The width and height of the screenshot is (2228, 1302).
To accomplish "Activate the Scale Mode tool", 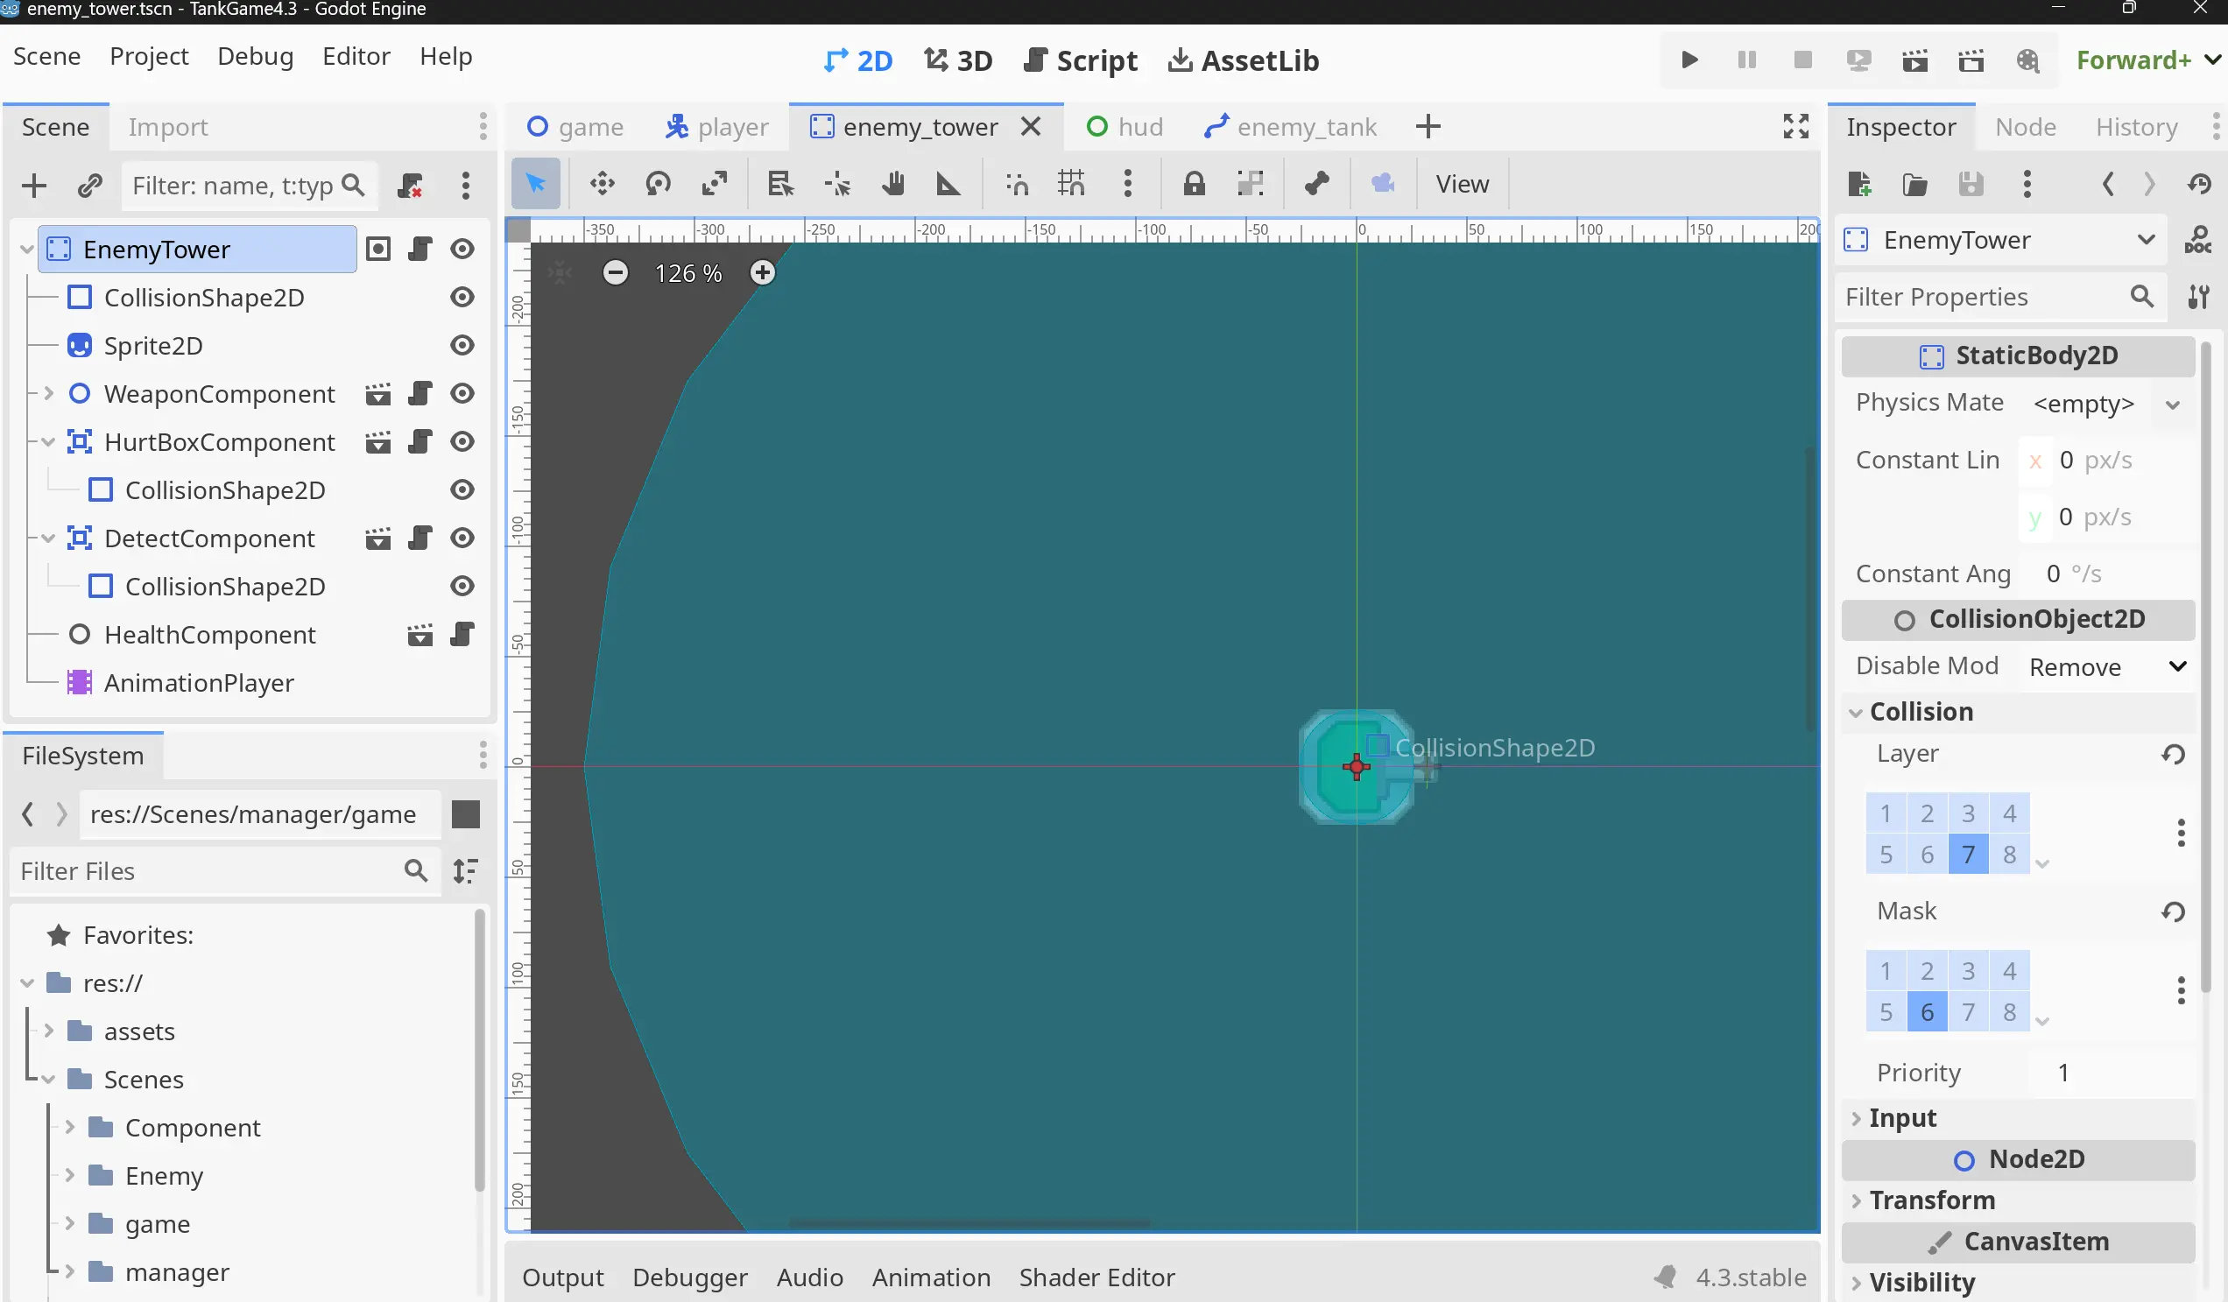I will [x=715, y=184].
